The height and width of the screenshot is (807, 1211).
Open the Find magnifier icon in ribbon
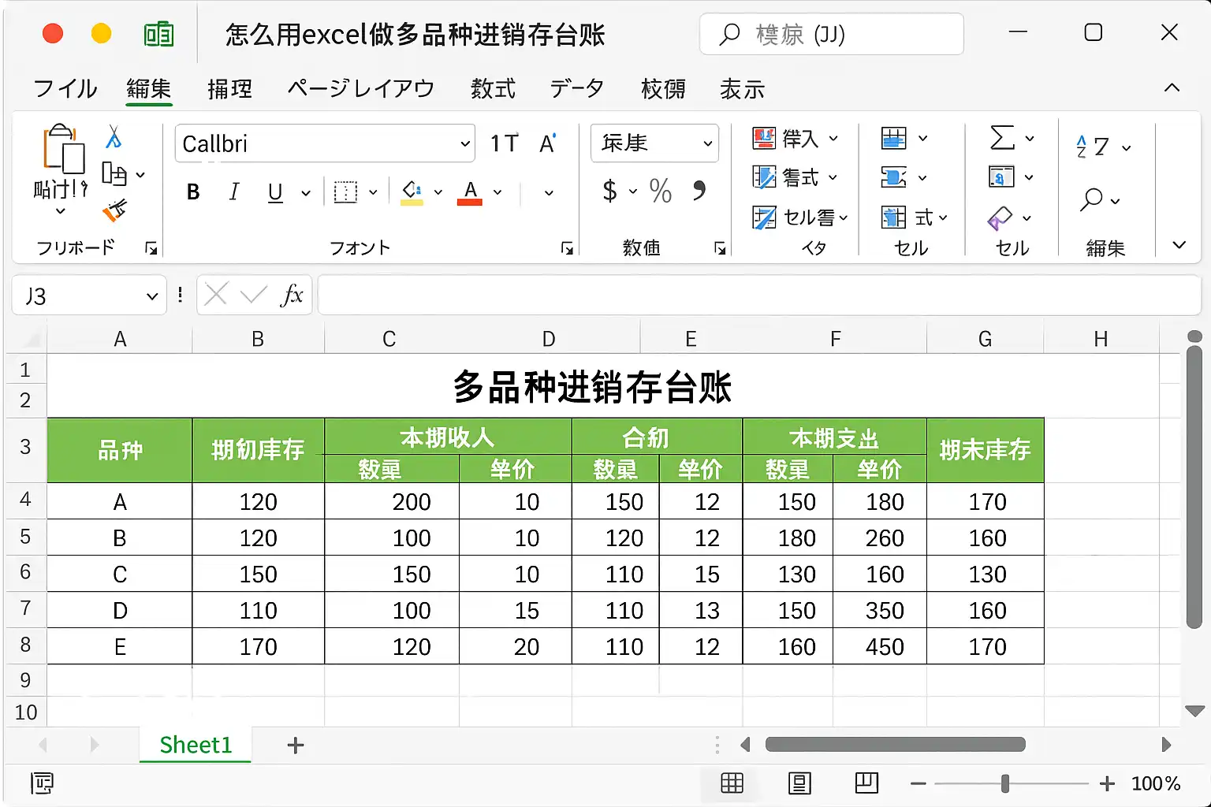pos(1091,199)
